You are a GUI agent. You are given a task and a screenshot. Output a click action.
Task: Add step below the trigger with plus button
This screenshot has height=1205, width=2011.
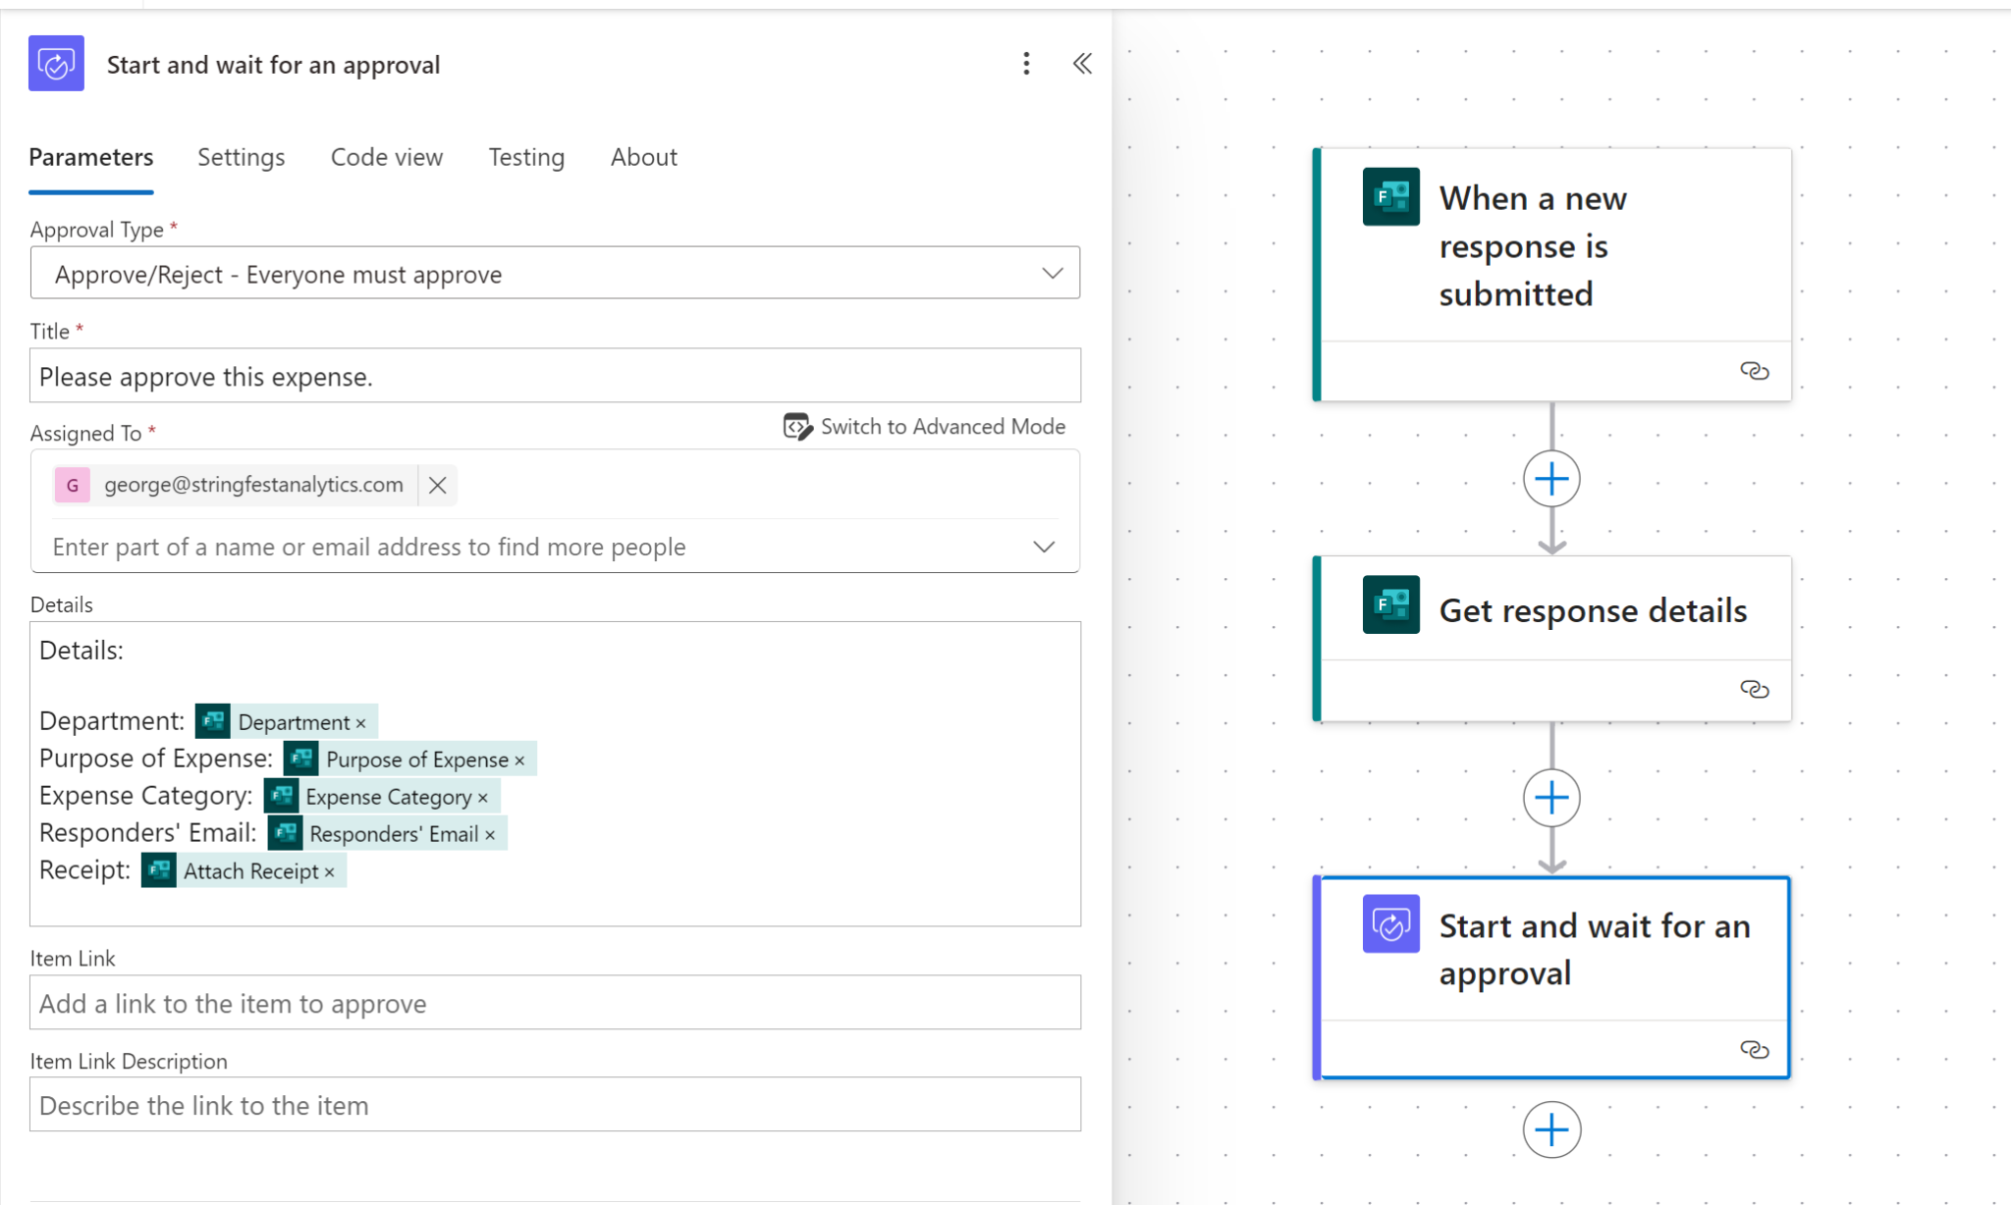[x=1551, y=480]
